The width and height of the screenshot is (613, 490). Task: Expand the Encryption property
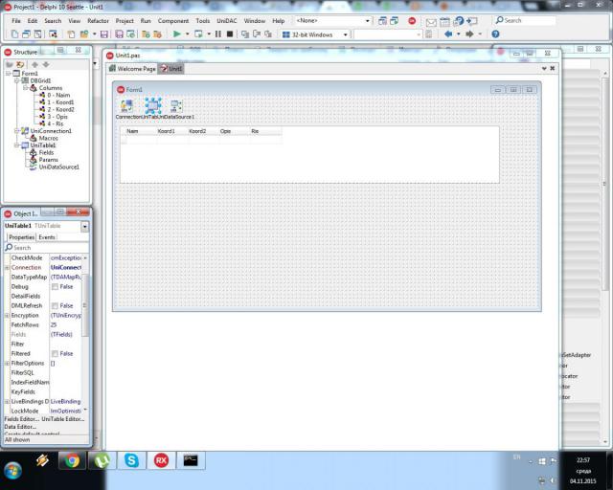pyautogui.click(x=7, y=315)
